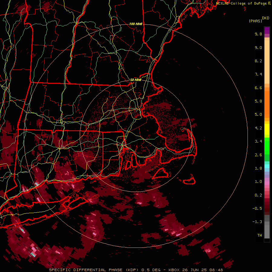Click the cyan segment of the color scale

pyautogui.click(x=267, y=166)
